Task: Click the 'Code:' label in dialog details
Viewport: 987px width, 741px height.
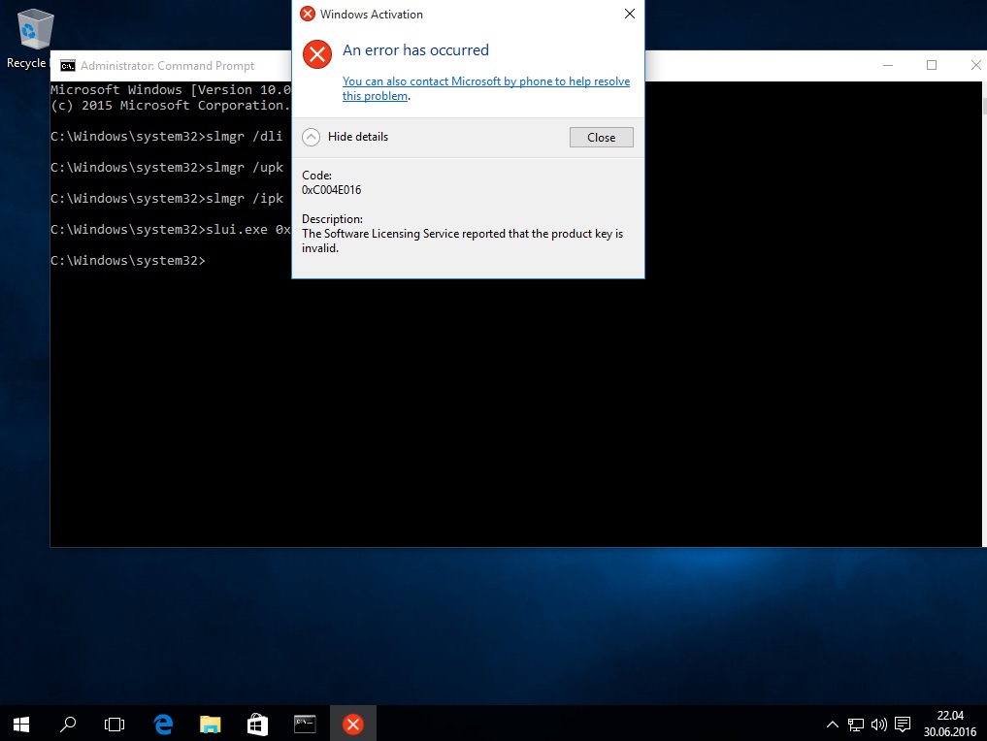Action: (x=316, y=176)
